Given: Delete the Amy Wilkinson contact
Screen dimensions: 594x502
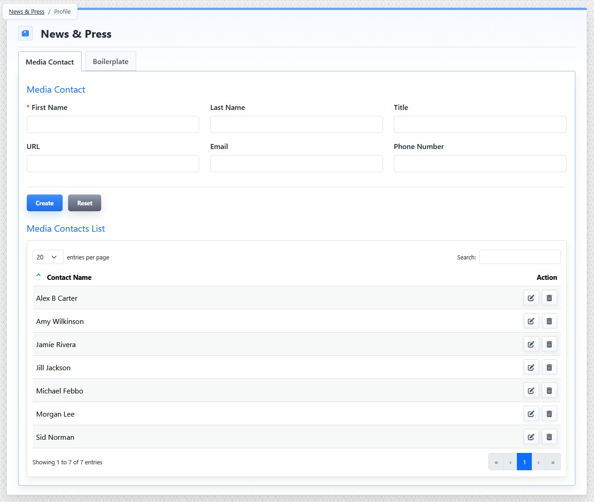Looking at the screenshot, I should click(549, 321).
